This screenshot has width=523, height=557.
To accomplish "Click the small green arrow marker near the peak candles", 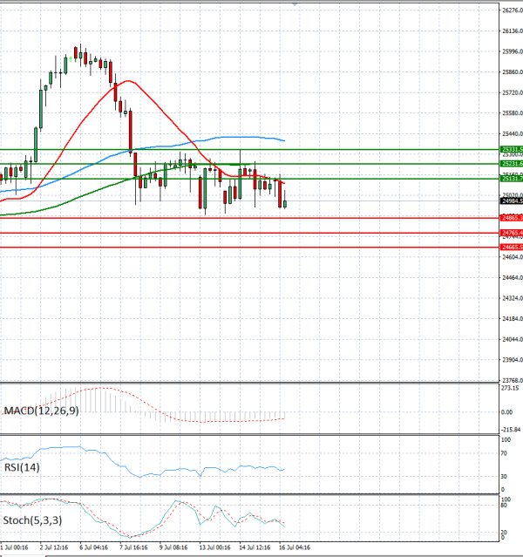I will 71,59.
